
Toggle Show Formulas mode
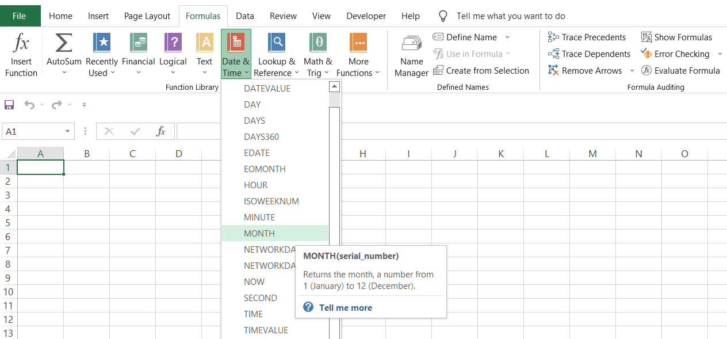coord(676,37)
